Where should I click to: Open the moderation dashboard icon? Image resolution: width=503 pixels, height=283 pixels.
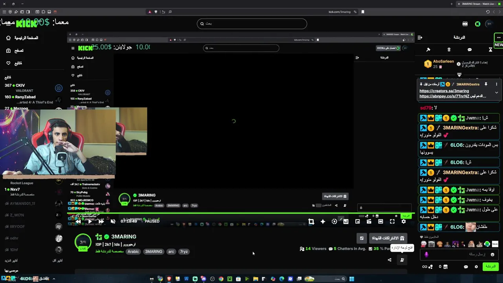pyautogui.click(x=402, y=260)
